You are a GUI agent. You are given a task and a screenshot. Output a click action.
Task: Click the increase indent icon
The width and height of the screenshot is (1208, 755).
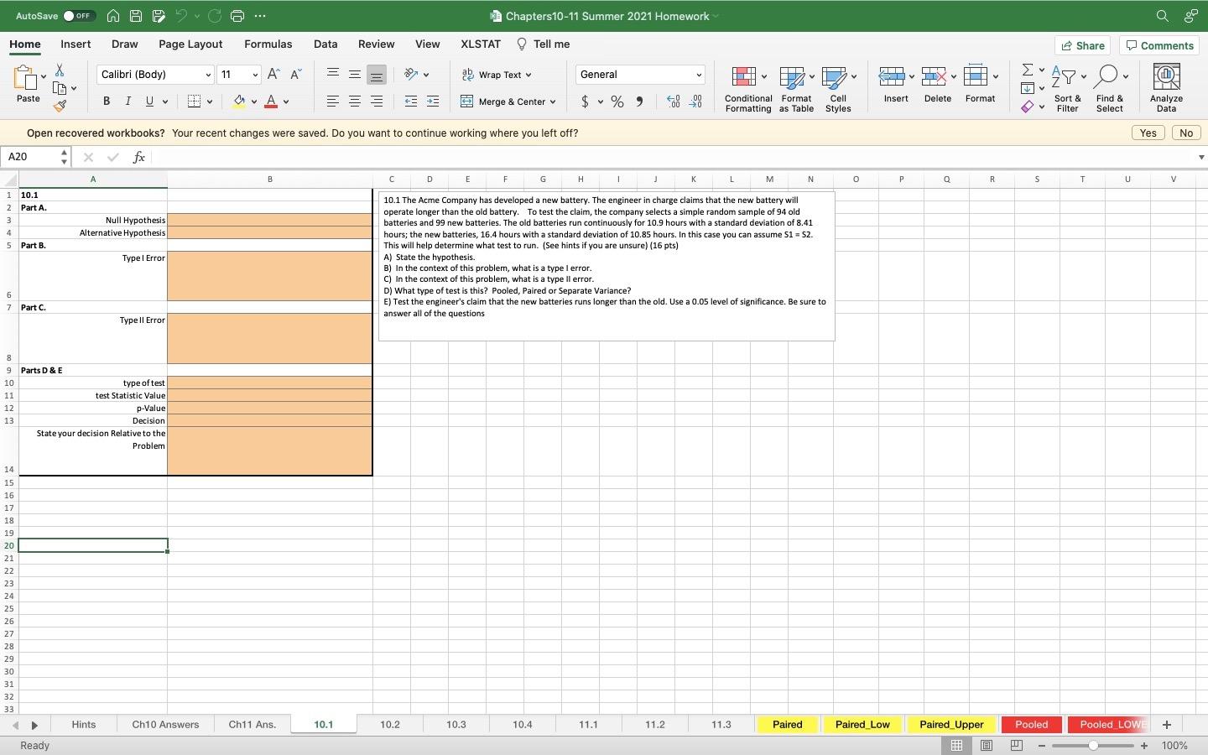433,102
